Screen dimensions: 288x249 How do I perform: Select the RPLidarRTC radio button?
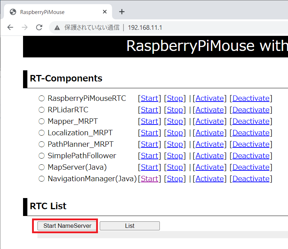tap(41, 110)
